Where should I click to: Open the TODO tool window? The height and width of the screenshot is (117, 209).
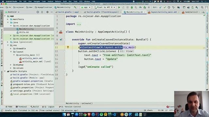tap(9, 107)
